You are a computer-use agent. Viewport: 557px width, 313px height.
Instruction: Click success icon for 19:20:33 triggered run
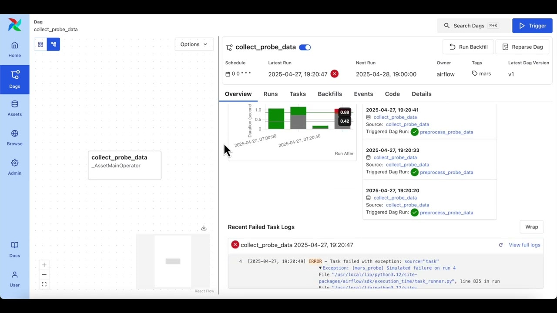coord(414,172)
